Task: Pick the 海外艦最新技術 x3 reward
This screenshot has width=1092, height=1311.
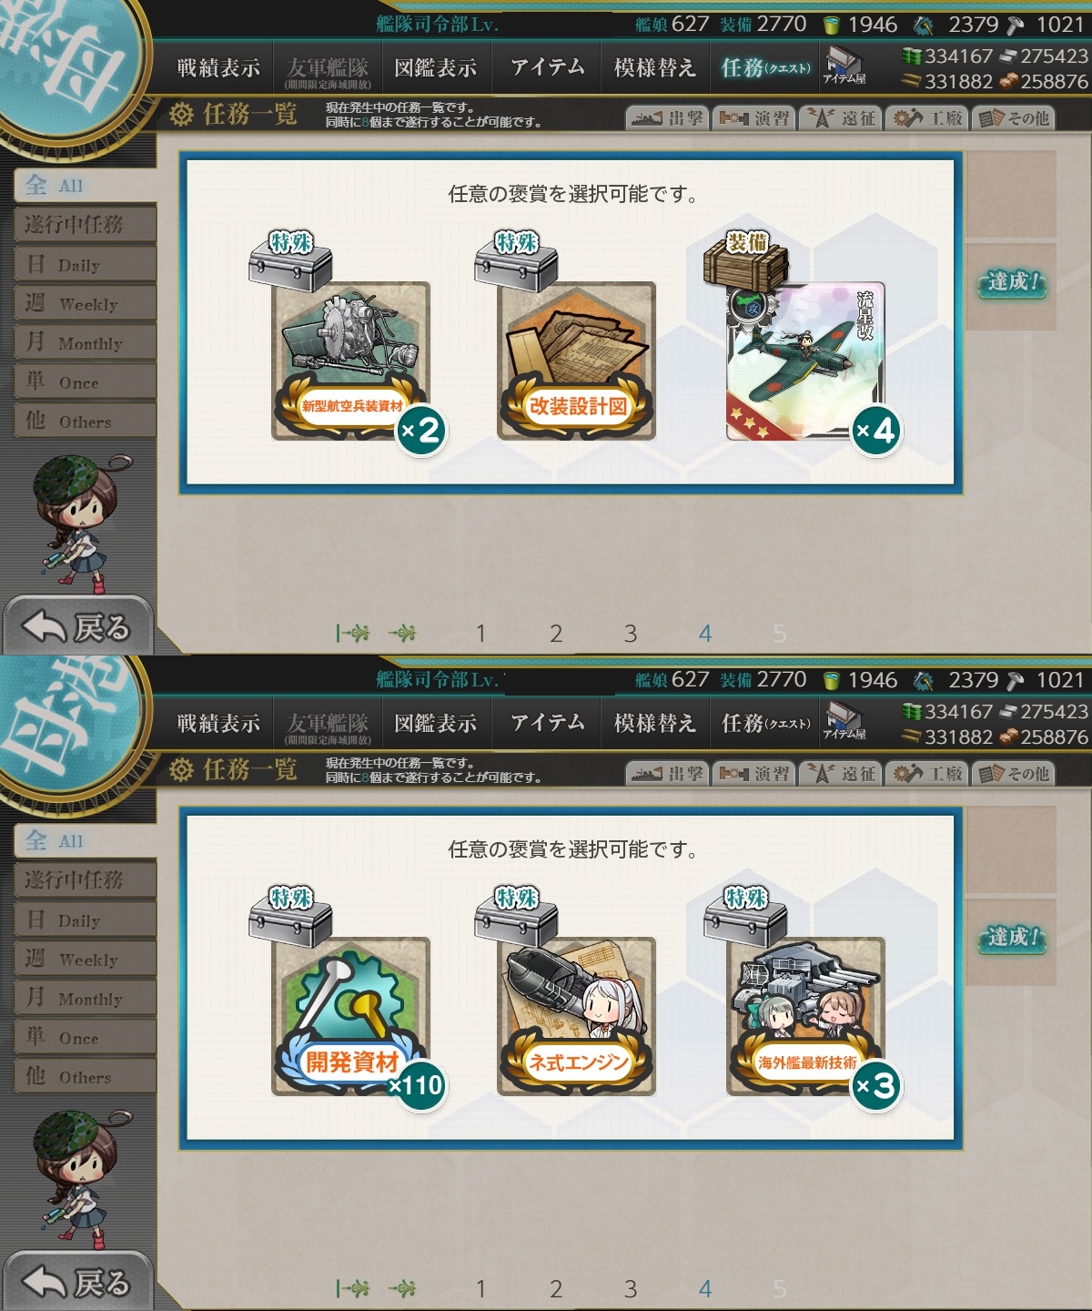Action: click(805, 1016)
